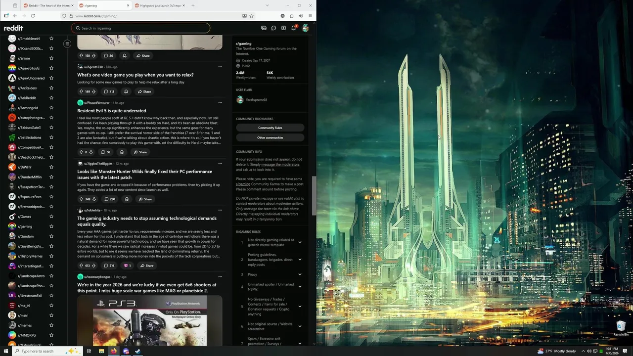Give award to Resident Evil 5 post
This screenshot has width=633, height=356.
122,152
